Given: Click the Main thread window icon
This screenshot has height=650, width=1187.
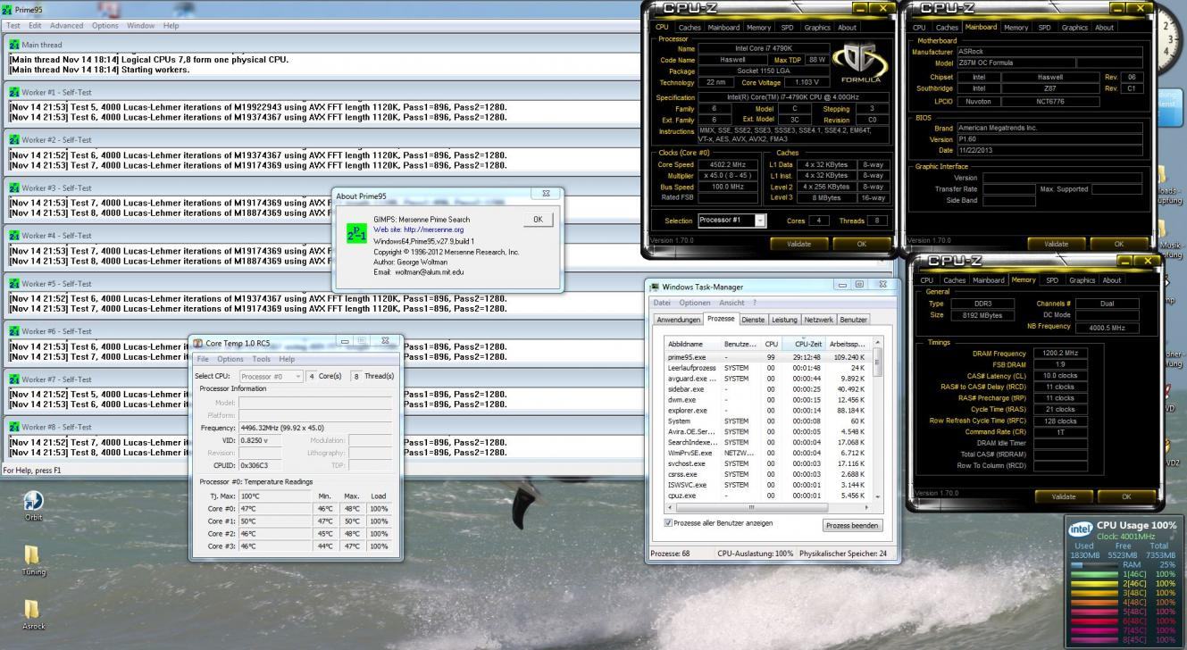Looking at the screenshot, I should (14, 45).
